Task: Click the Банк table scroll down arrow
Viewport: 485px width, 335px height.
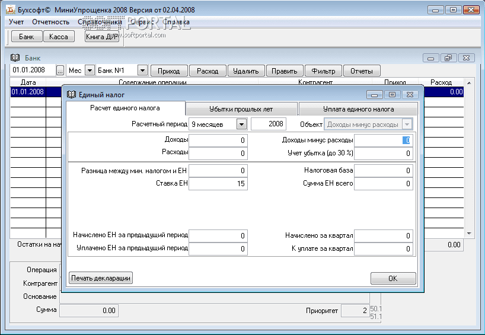Action: (x=469, y=234)
